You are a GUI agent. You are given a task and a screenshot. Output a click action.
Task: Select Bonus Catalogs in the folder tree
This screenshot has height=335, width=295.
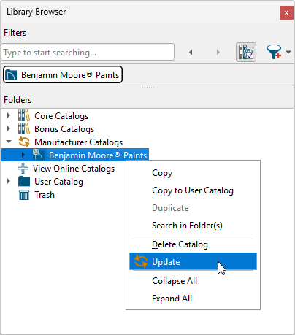coord(64,129)
